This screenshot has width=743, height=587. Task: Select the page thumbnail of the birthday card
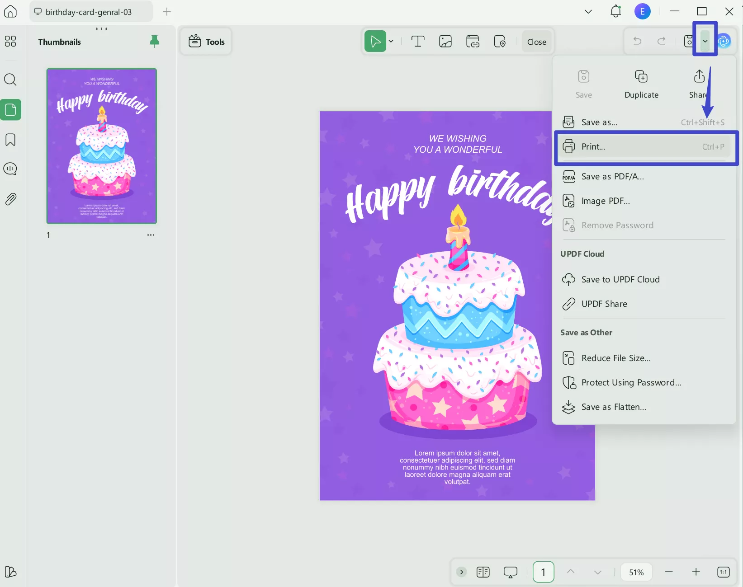(101, 146)
